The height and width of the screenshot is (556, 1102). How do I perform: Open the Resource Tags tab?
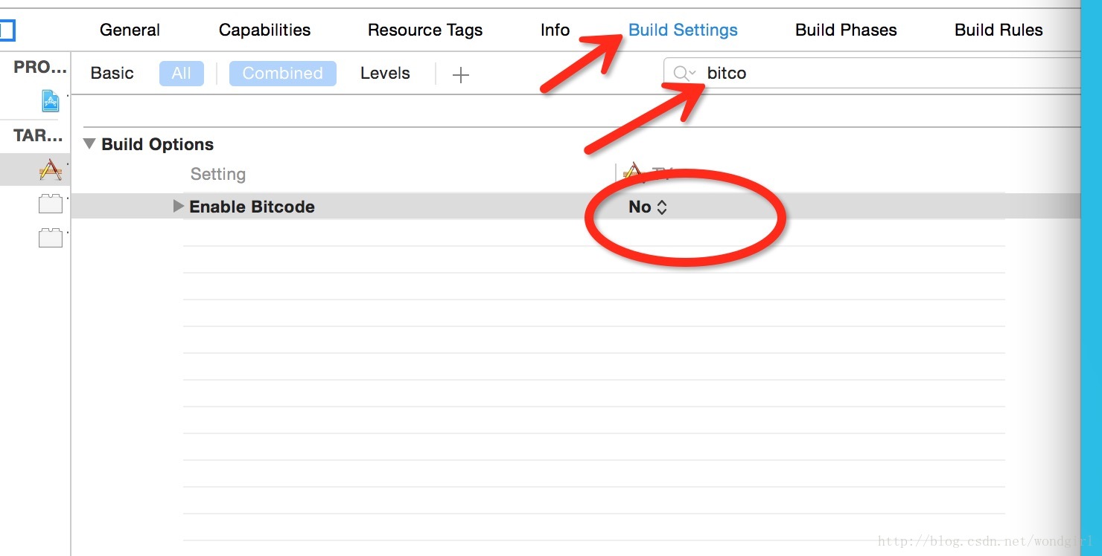(x=425, y=30)
